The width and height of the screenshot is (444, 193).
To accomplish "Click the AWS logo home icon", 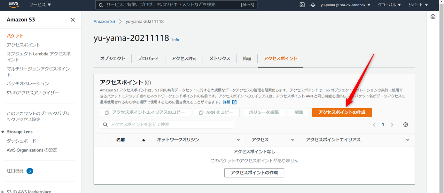I will (x=14, y=4).
